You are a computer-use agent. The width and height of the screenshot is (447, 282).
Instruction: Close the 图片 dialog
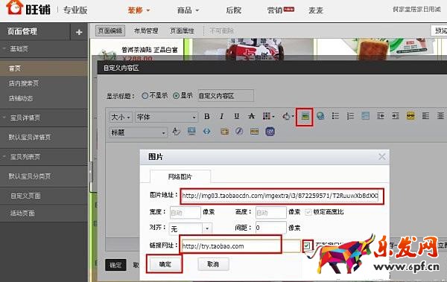tap(381, 156)
